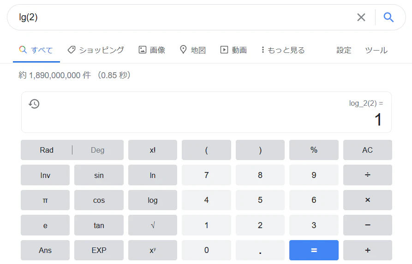This screenshot has width=412, height=264.
Task: Click the blue equals = key
Action: [x=314, y=250]
